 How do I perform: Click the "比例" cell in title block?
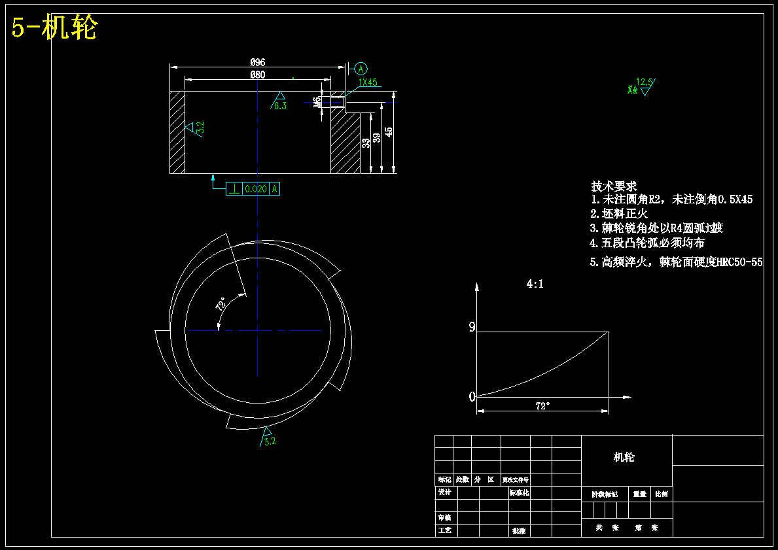click(x=662, y=494)
